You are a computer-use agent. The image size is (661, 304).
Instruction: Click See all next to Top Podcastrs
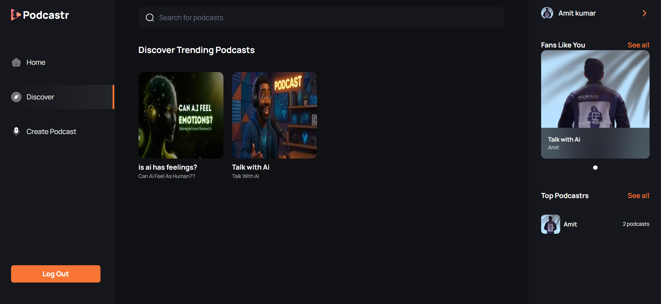[x=638, y=196]
